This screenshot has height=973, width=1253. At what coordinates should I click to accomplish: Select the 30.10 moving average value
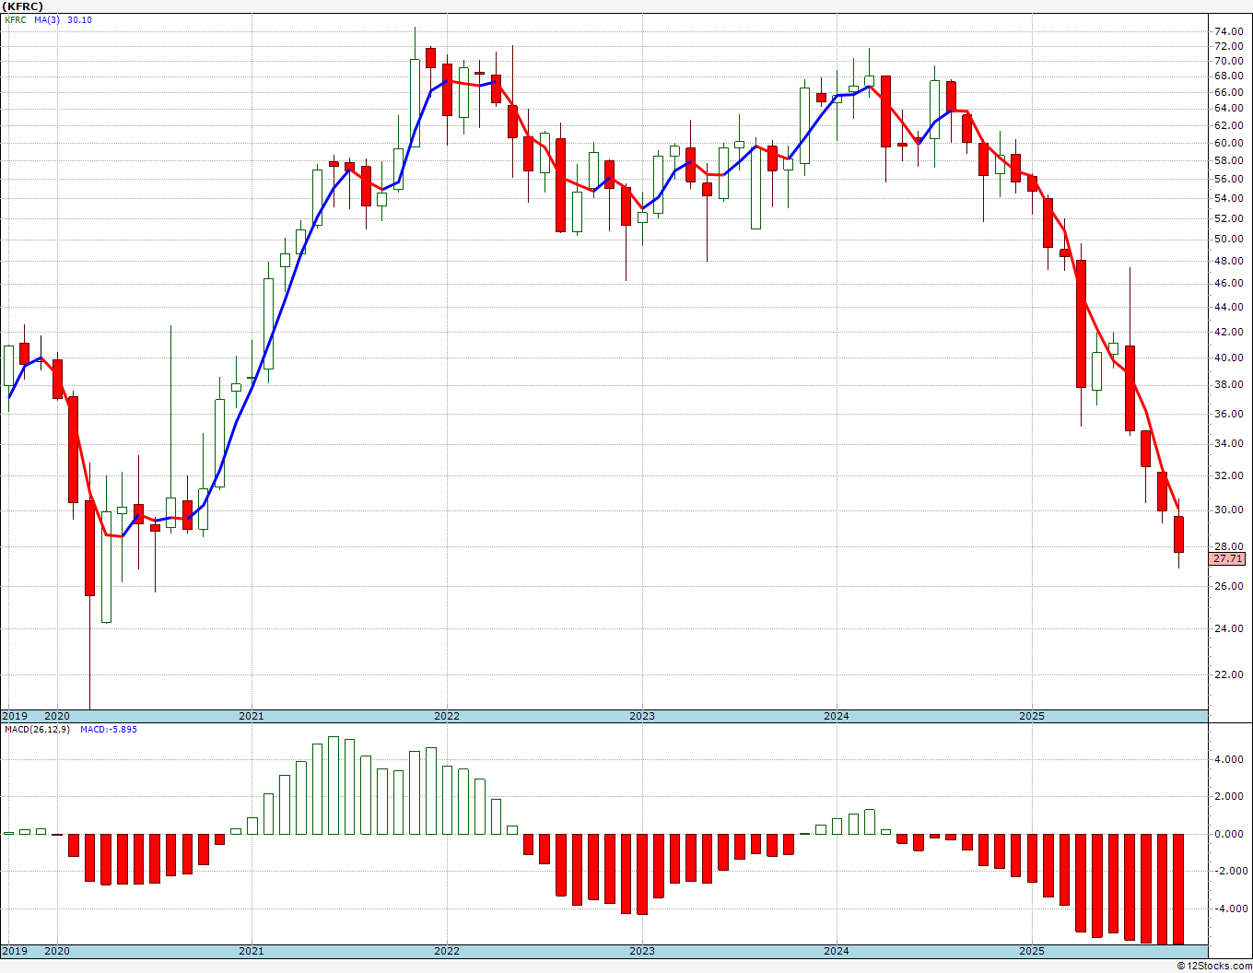pyautogui.click(x=80, y=20)
